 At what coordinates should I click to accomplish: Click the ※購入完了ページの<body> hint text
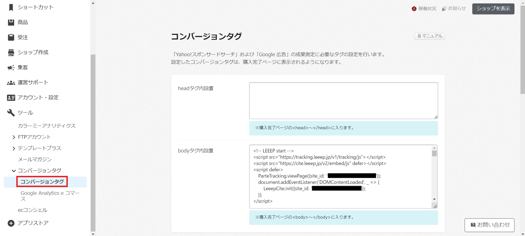pos(305,217)
